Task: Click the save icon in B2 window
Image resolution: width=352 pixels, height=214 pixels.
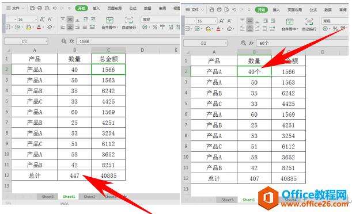Action: 211,10
